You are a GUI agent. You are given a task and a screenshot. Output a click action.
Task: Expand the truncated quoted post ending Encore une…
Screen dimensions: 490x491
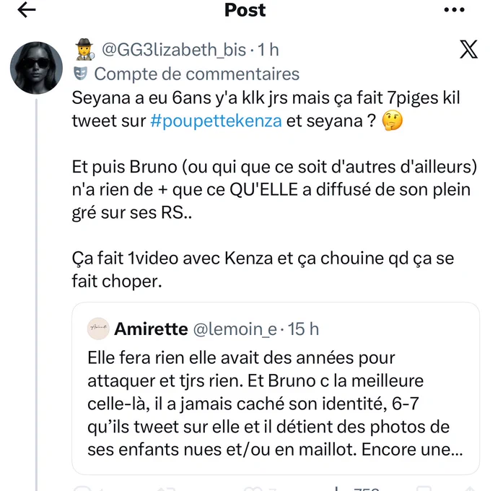[275, 404]
